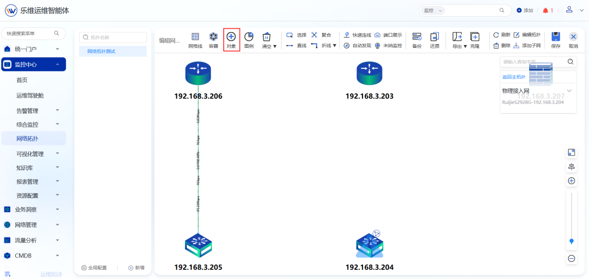Image resolution: width=589 pixels, height=279 pixels.
Task: Click 删除 delete in topology toolbar
Action: (502, 45)
